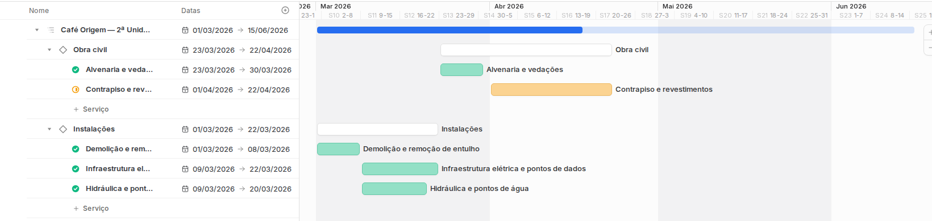Screen dimensions: 932x221
Task: Add Serviço under Obra civil group
Action: [91, 109]
